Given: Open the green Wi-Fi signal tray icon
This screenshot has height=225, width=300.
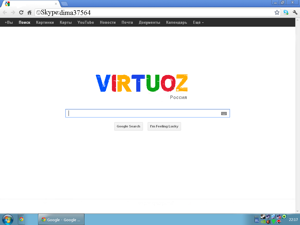Looking at the screenshot, I should point(274,221).
